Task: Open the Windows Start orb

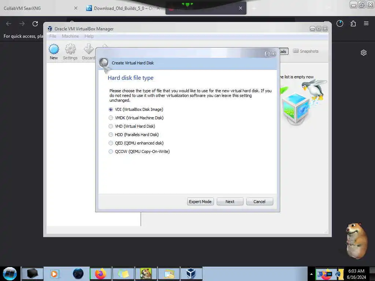Action: pos(10,274)
